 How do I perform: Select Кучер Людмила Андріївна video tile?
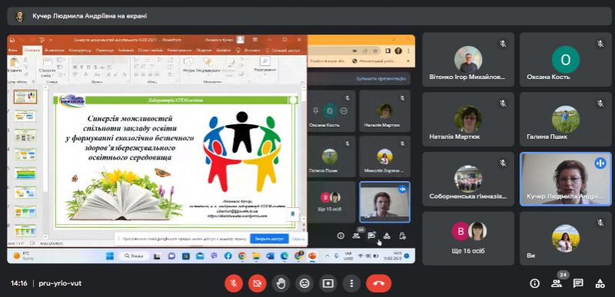point(565,179)
